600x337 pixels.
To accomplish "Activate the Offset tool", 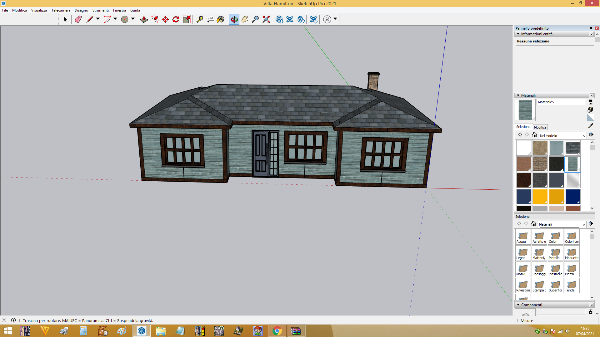I will pos(155,19).
